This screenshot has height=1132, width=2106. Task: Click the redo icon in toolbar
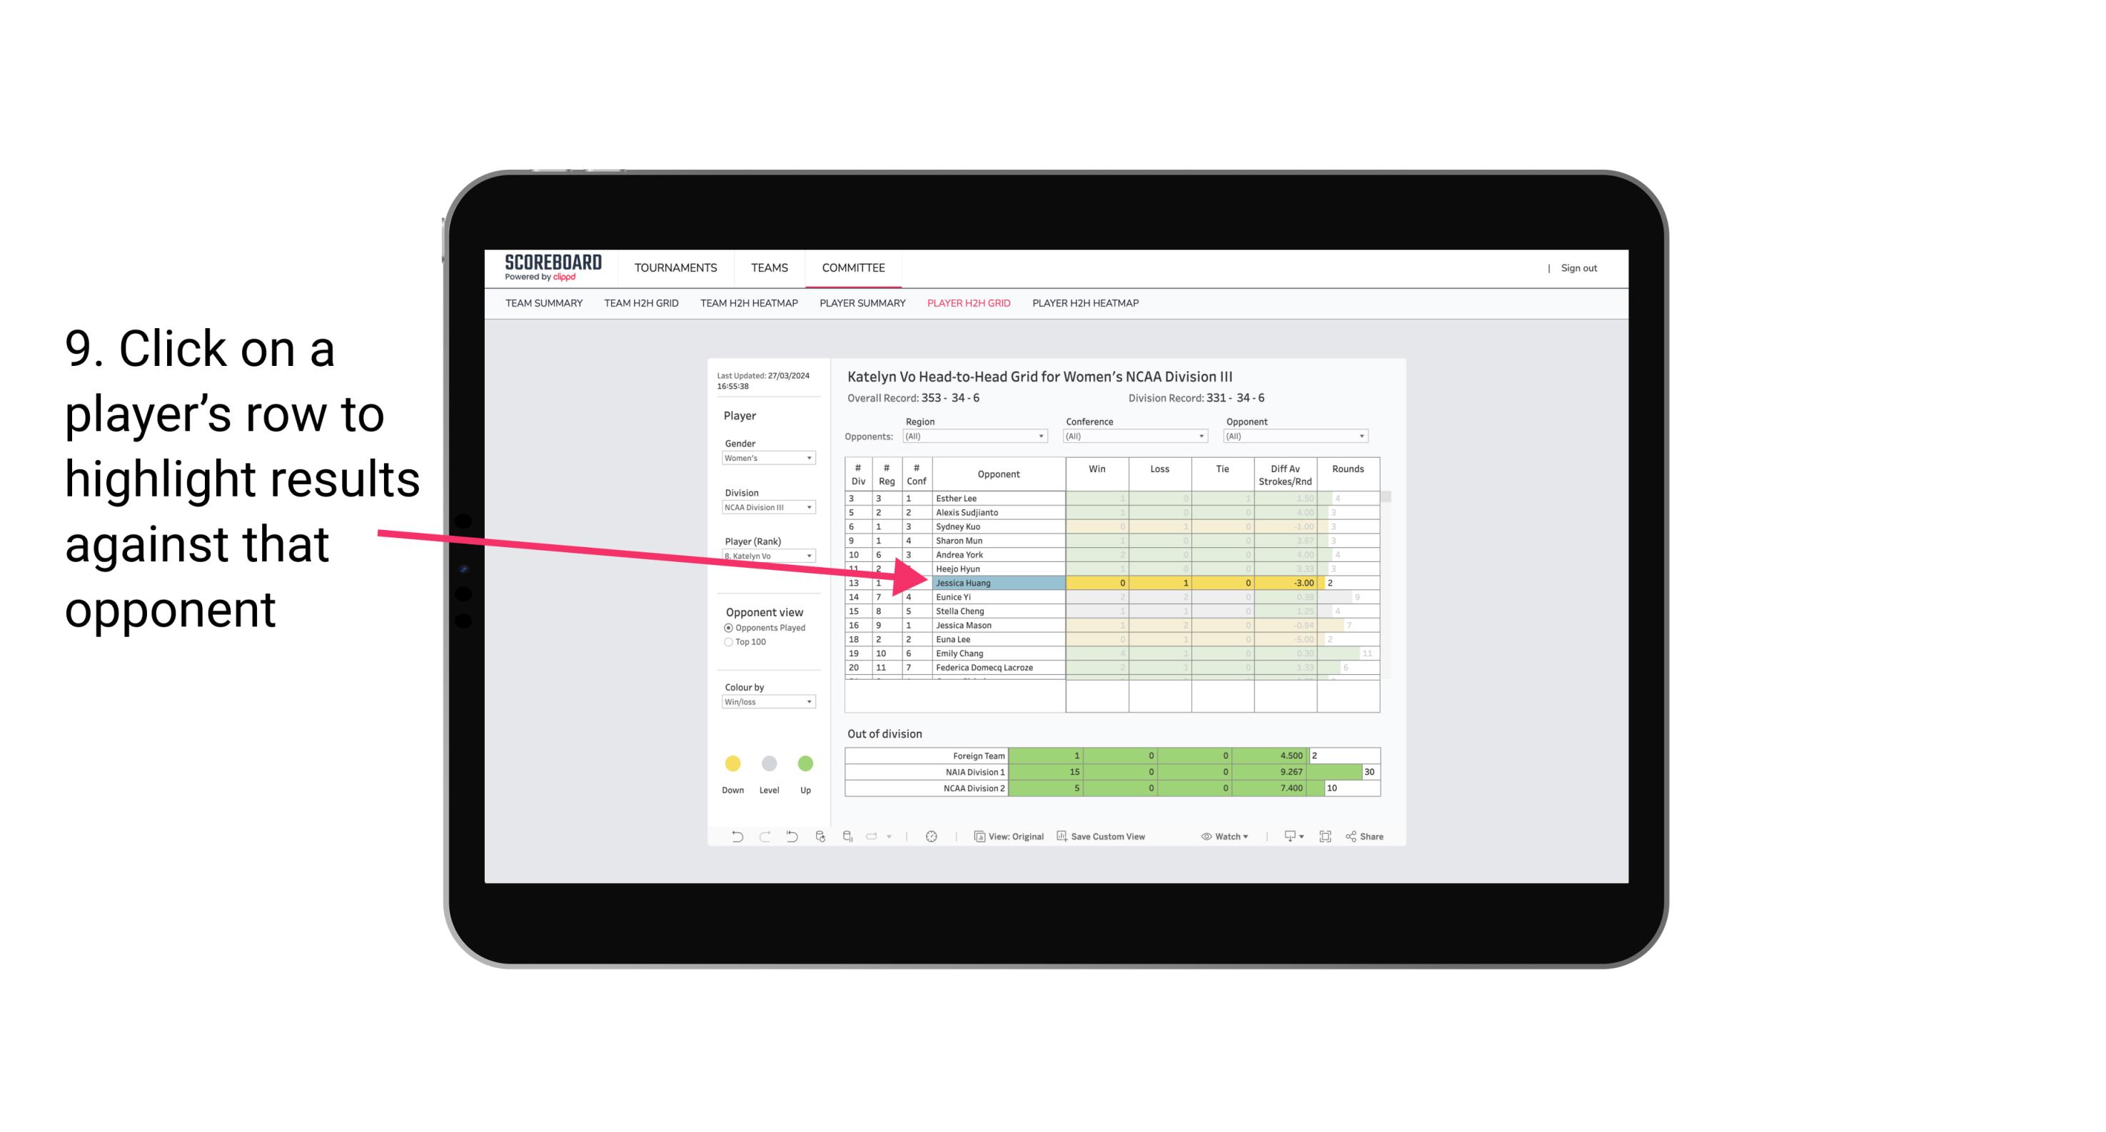[763, 838]
